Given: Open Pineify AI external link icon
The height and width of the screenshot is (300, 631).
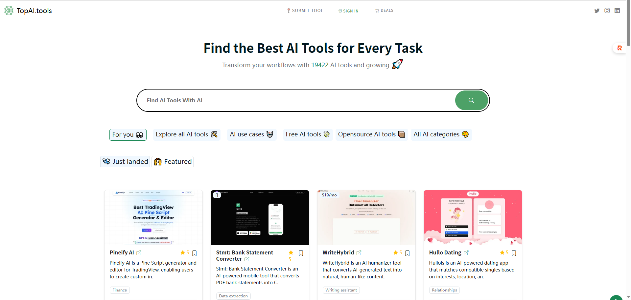Looking at the screenshot, I should (139, 253).
